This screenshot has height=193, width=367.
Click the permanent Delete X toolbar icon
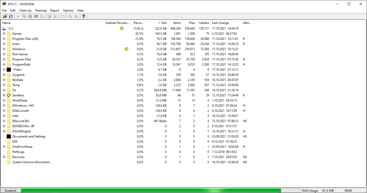[55, 16]
